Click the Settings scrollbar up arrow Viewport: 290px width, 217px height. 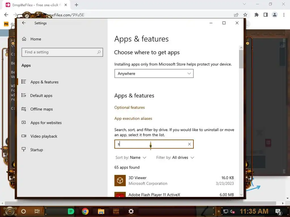241,47
